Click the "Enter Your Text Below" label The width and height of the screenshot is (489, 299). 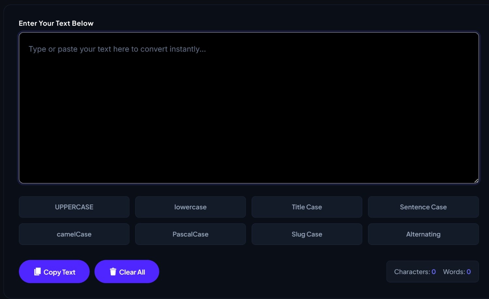[x=56, y=23]
